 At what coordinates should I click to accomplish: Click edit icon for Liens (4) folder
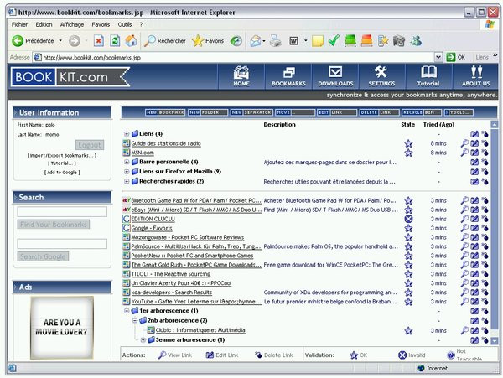474,134
